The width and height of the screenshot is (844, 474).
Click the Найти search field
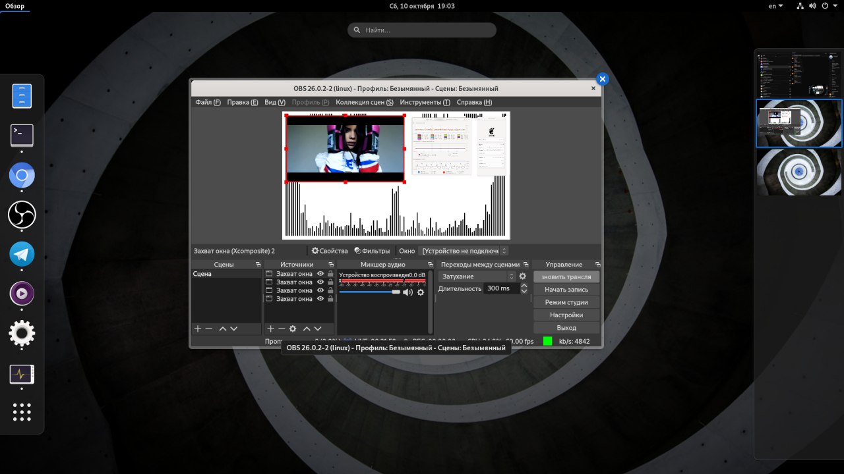(x=422, y=30)
